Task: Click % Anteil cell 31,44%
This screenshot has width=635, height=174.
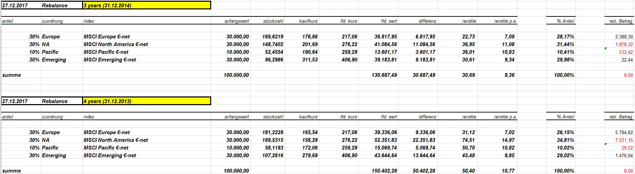Action: [x=565, y=44]
